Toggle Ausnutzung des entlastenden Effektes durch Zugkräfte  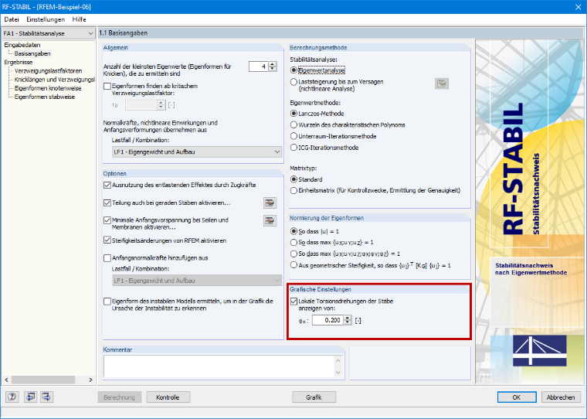[x=107, y=185]
